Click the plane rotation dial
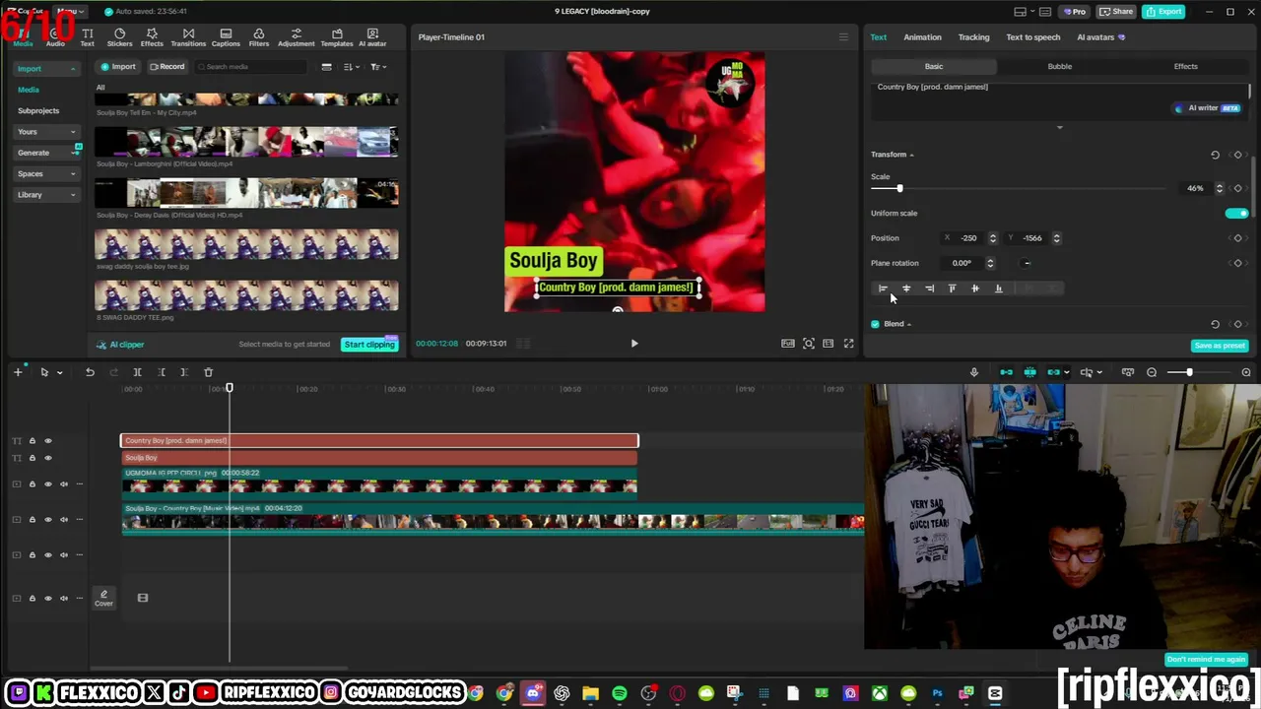The height and width of the screenshot is (709, 1261). [1027, 263]
